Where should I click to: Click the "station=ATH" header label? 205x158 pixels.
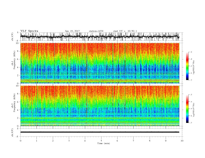click(96, 31)
